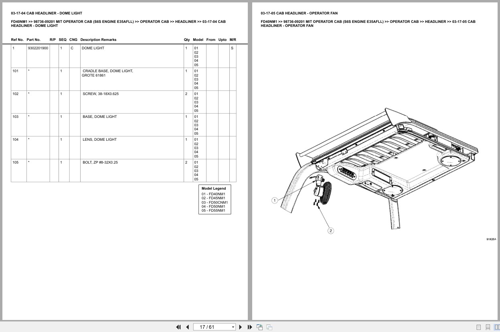The width and height of the screenshot is (500, 332).
Task: Open the page number dropdown arrow
Action: (x=233, y=327)
